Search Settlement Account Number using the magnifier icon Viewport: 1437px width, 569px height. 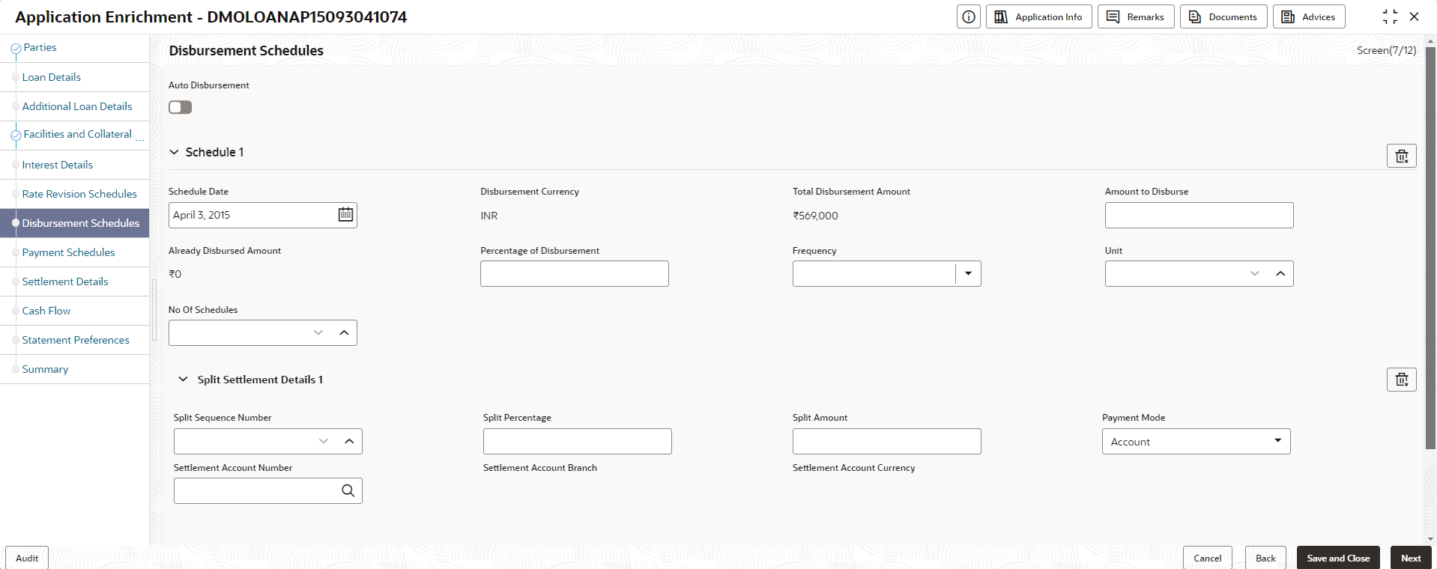pos(348,490)
